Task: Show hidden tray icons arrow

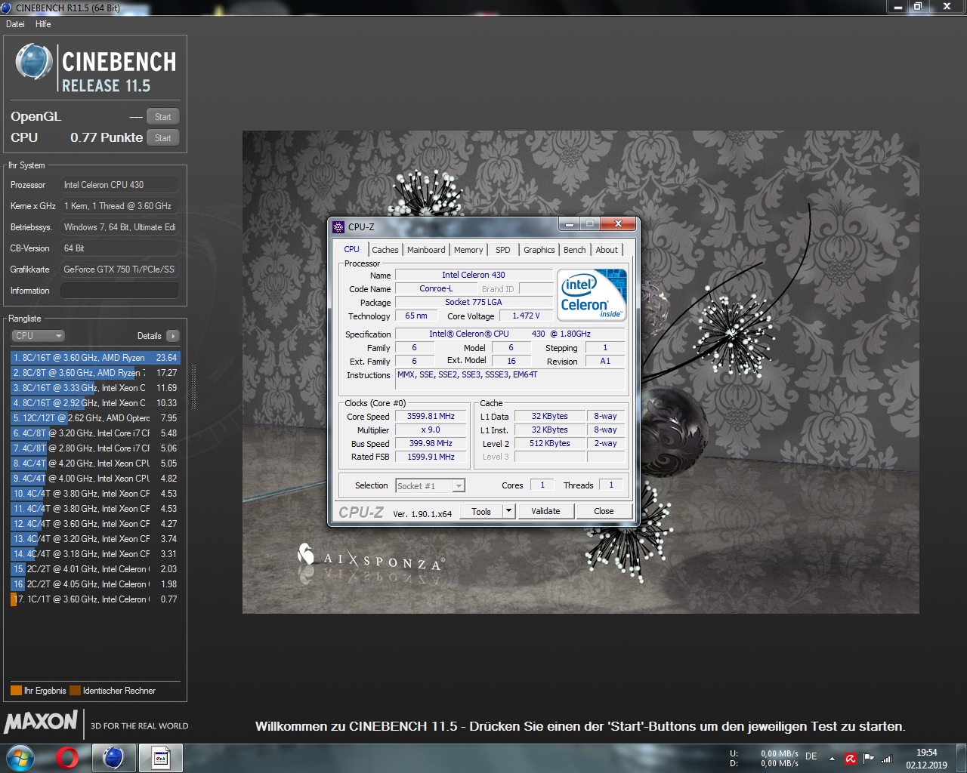Action: 832,759
